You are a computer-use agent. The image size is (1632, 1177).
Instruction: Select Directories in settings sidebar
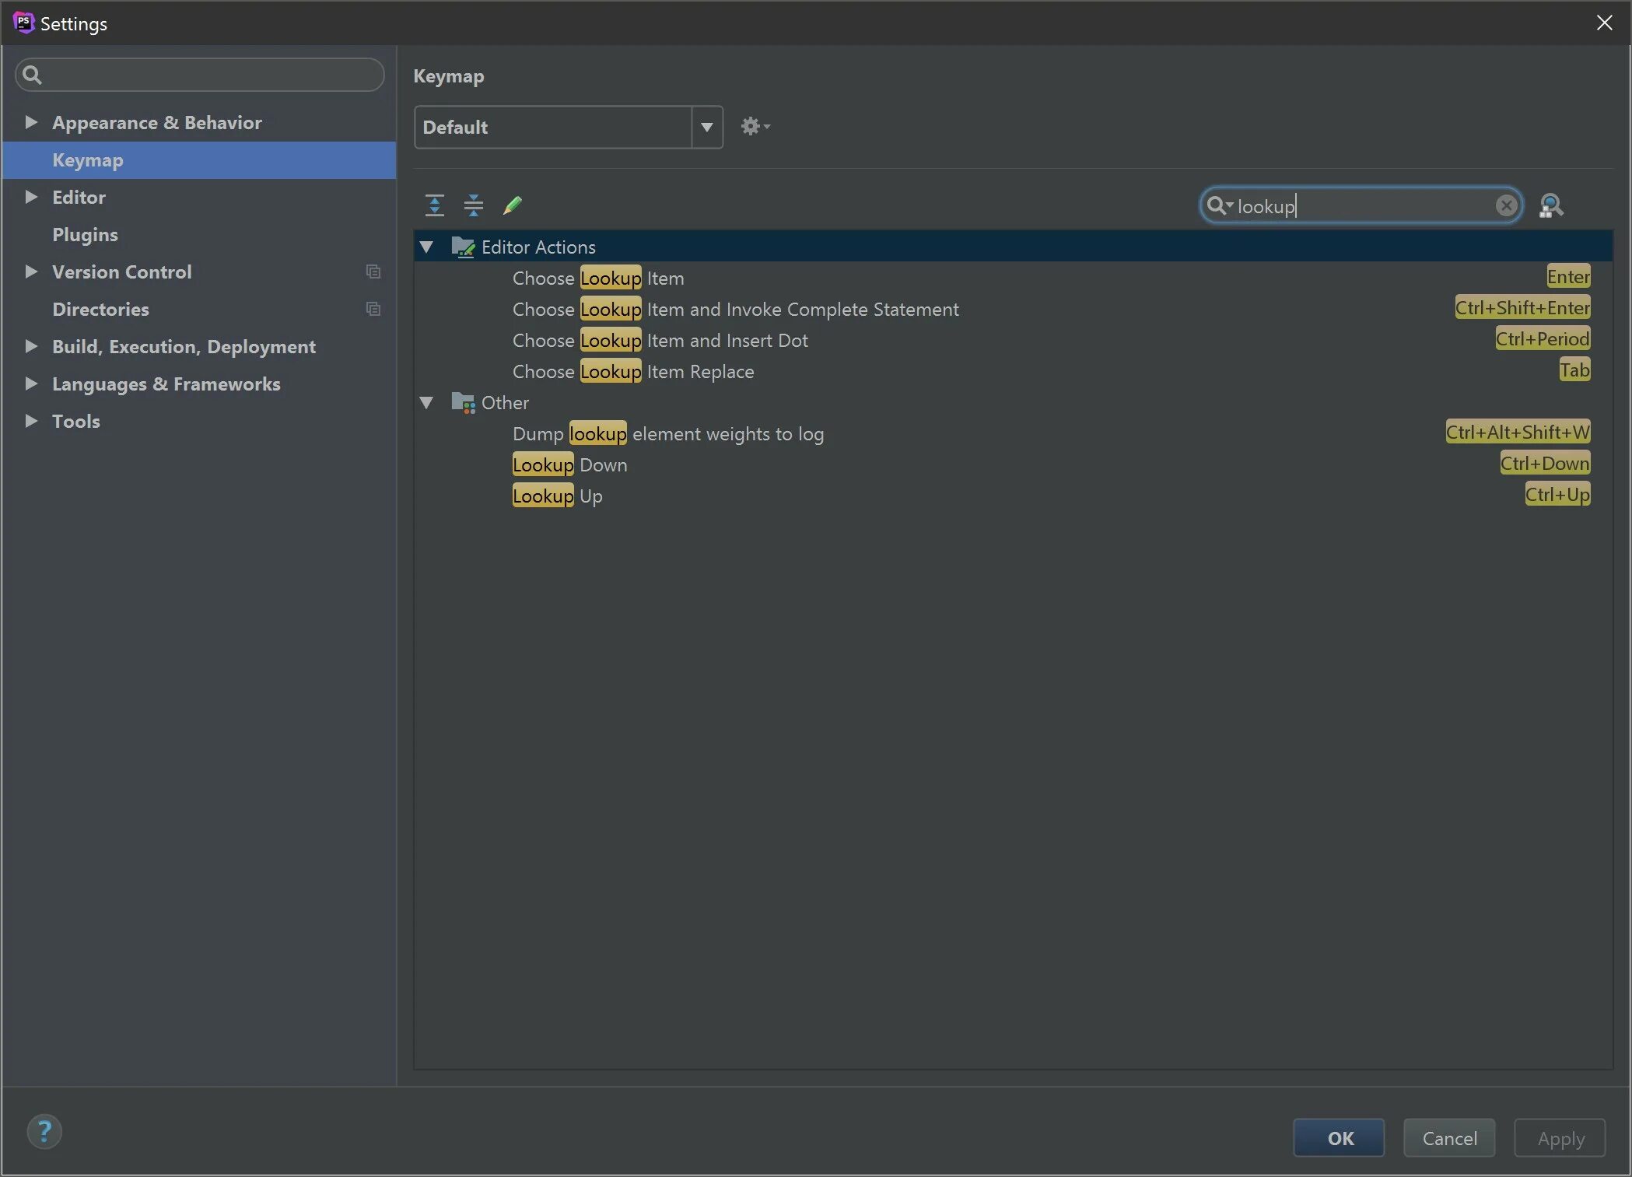tap(100, 309)
